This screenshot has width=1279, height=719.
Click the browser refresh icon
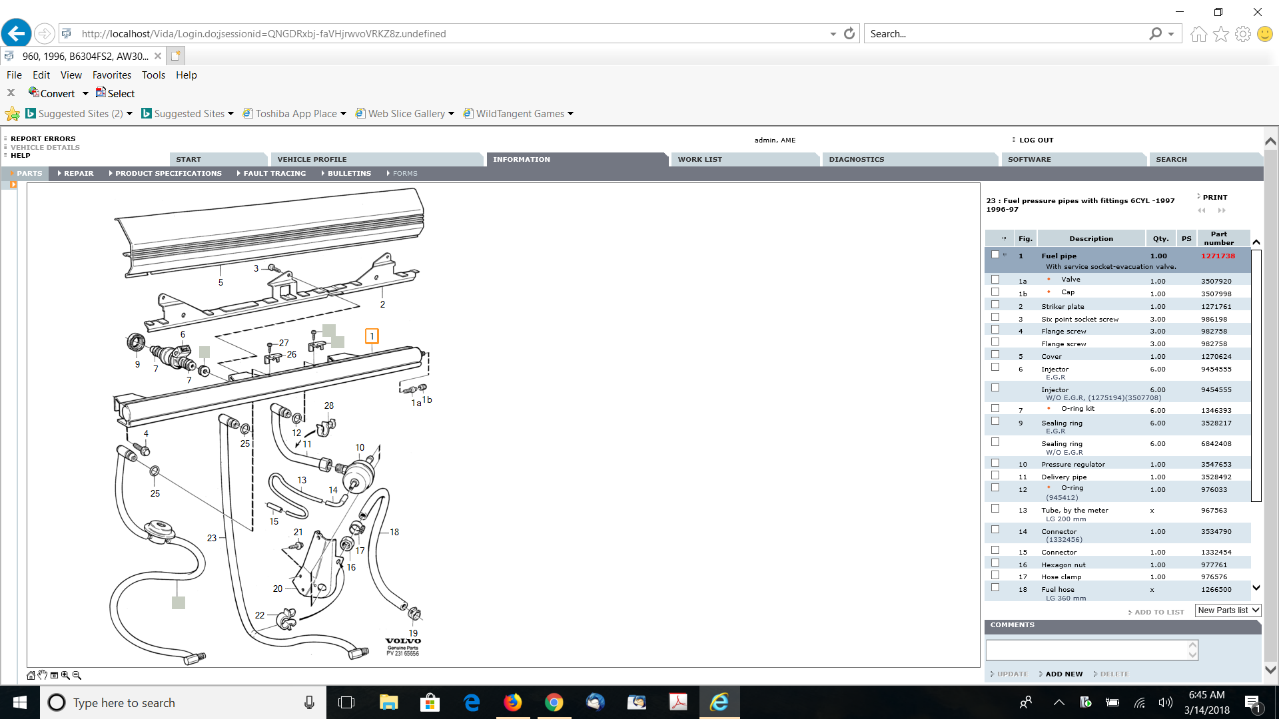pos(849,34)
